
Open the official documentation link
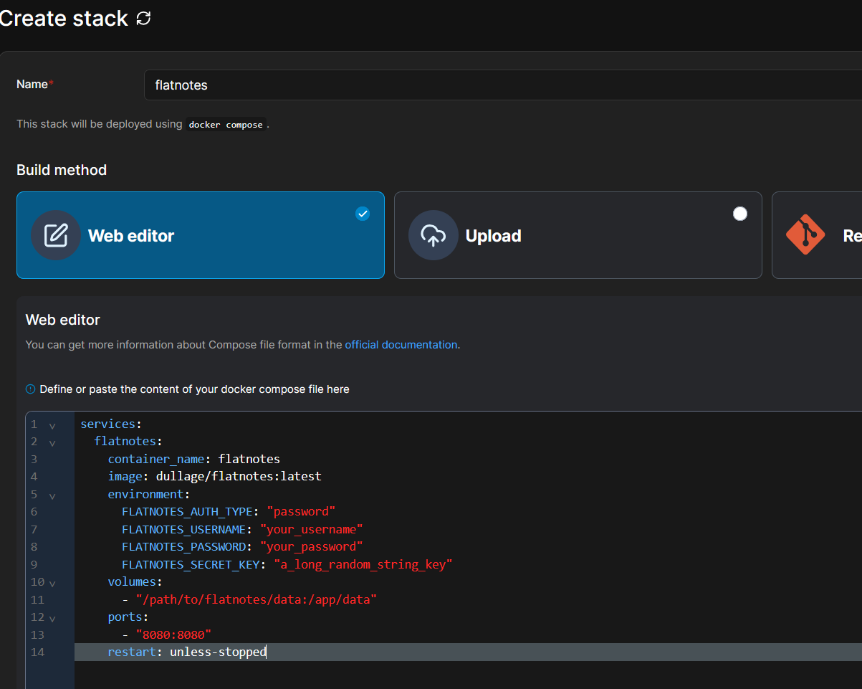(401, 345)
